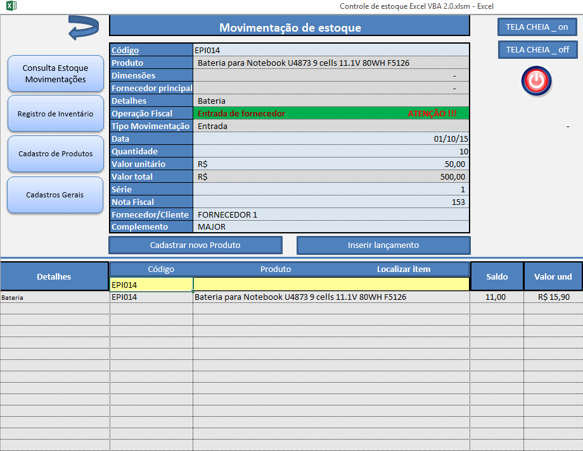Click the Fornecedor/Cliente row label
Image resolution: width=583 pixels, height=451 pixels.
coord(151,214)
